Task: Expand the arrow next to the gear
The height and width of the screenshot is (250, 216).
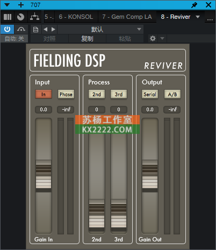Action: (x=162, y=38)
